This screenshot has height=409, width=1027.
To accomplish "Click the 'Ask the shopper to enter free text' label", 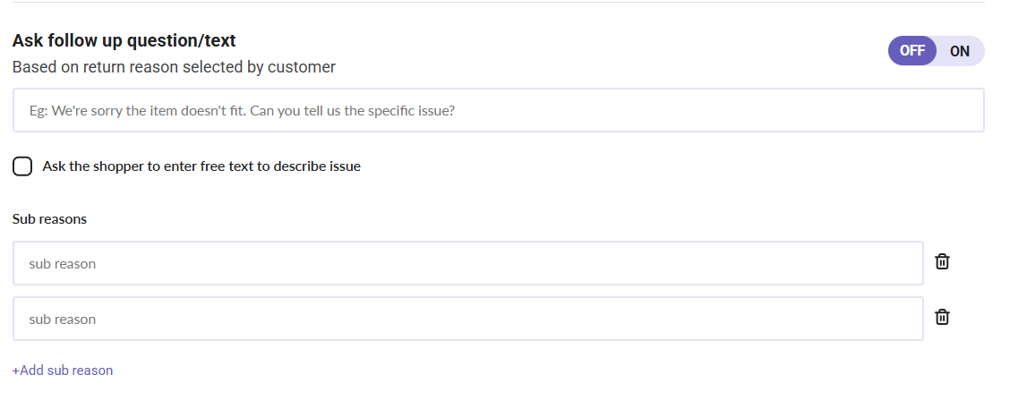I will [201, 166].
